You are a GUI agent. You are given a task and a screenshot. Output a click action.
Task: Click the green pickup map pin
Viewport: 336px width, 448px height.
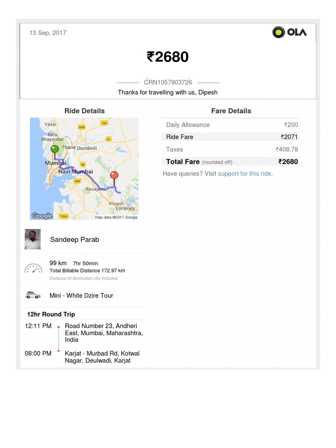click(55, 150)
